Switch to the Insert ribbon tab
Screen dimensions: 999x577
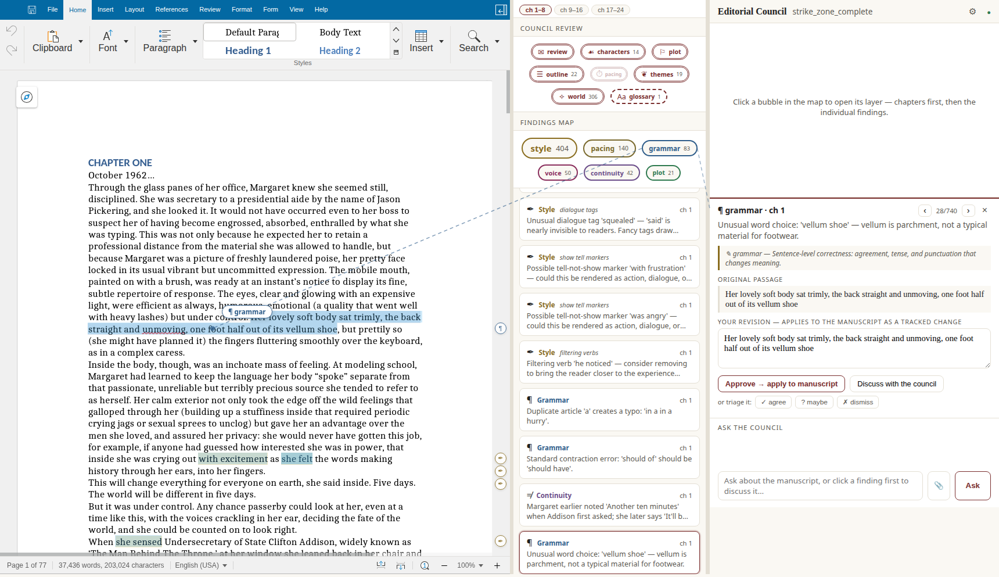(x=105, y=9)
